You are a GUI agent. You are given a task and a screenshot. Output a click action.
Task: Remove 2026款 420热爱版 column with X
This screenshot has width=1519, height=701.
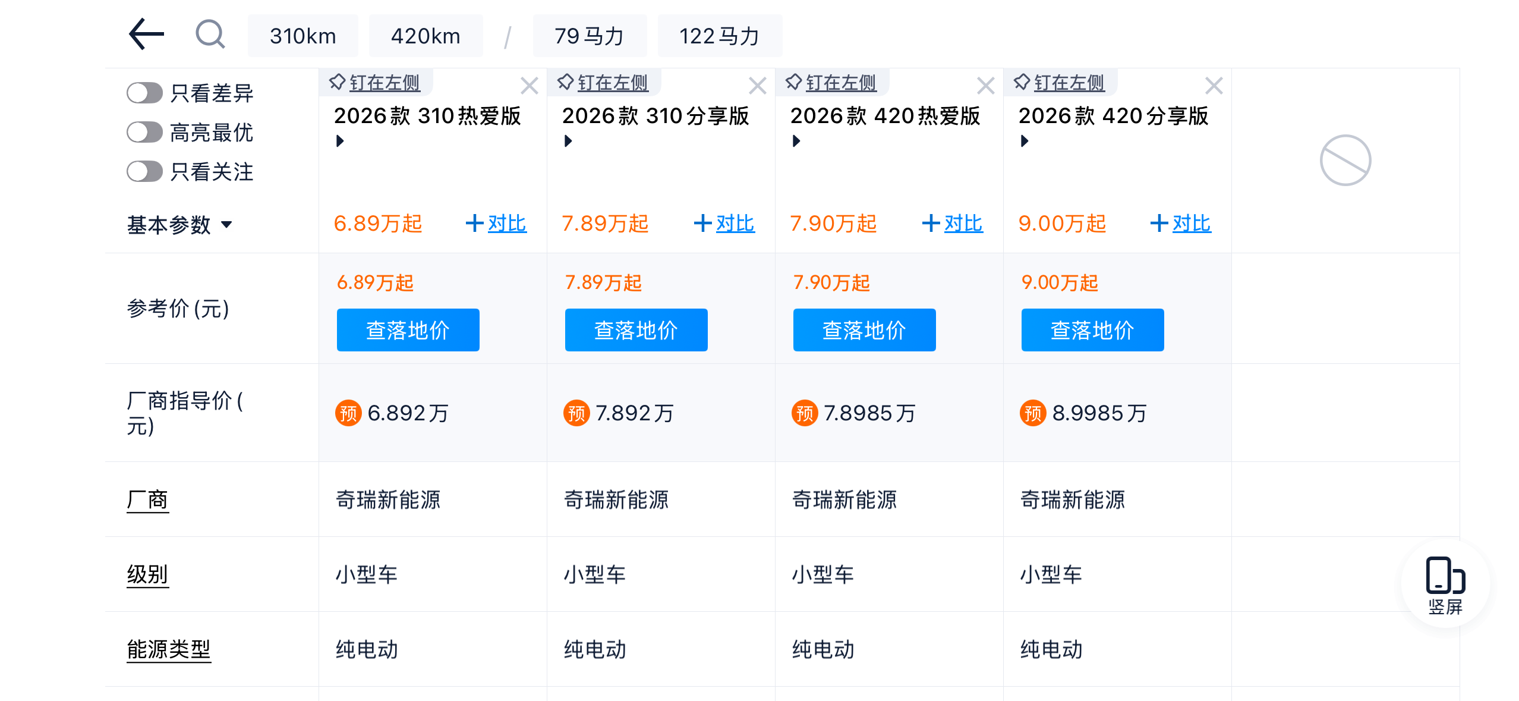coord(985,86)
